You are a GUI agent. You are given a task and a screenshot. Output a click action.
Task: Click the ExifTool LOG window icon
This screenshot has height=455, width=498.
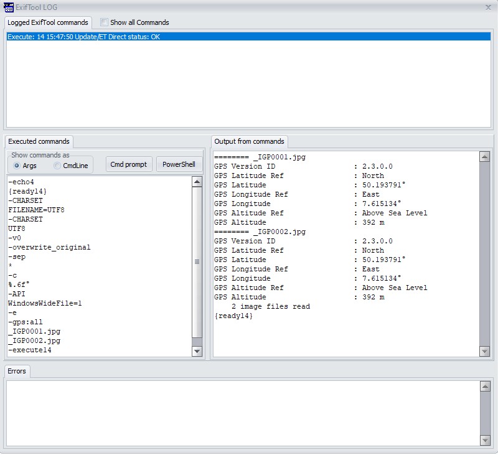(x=9, y=7)
